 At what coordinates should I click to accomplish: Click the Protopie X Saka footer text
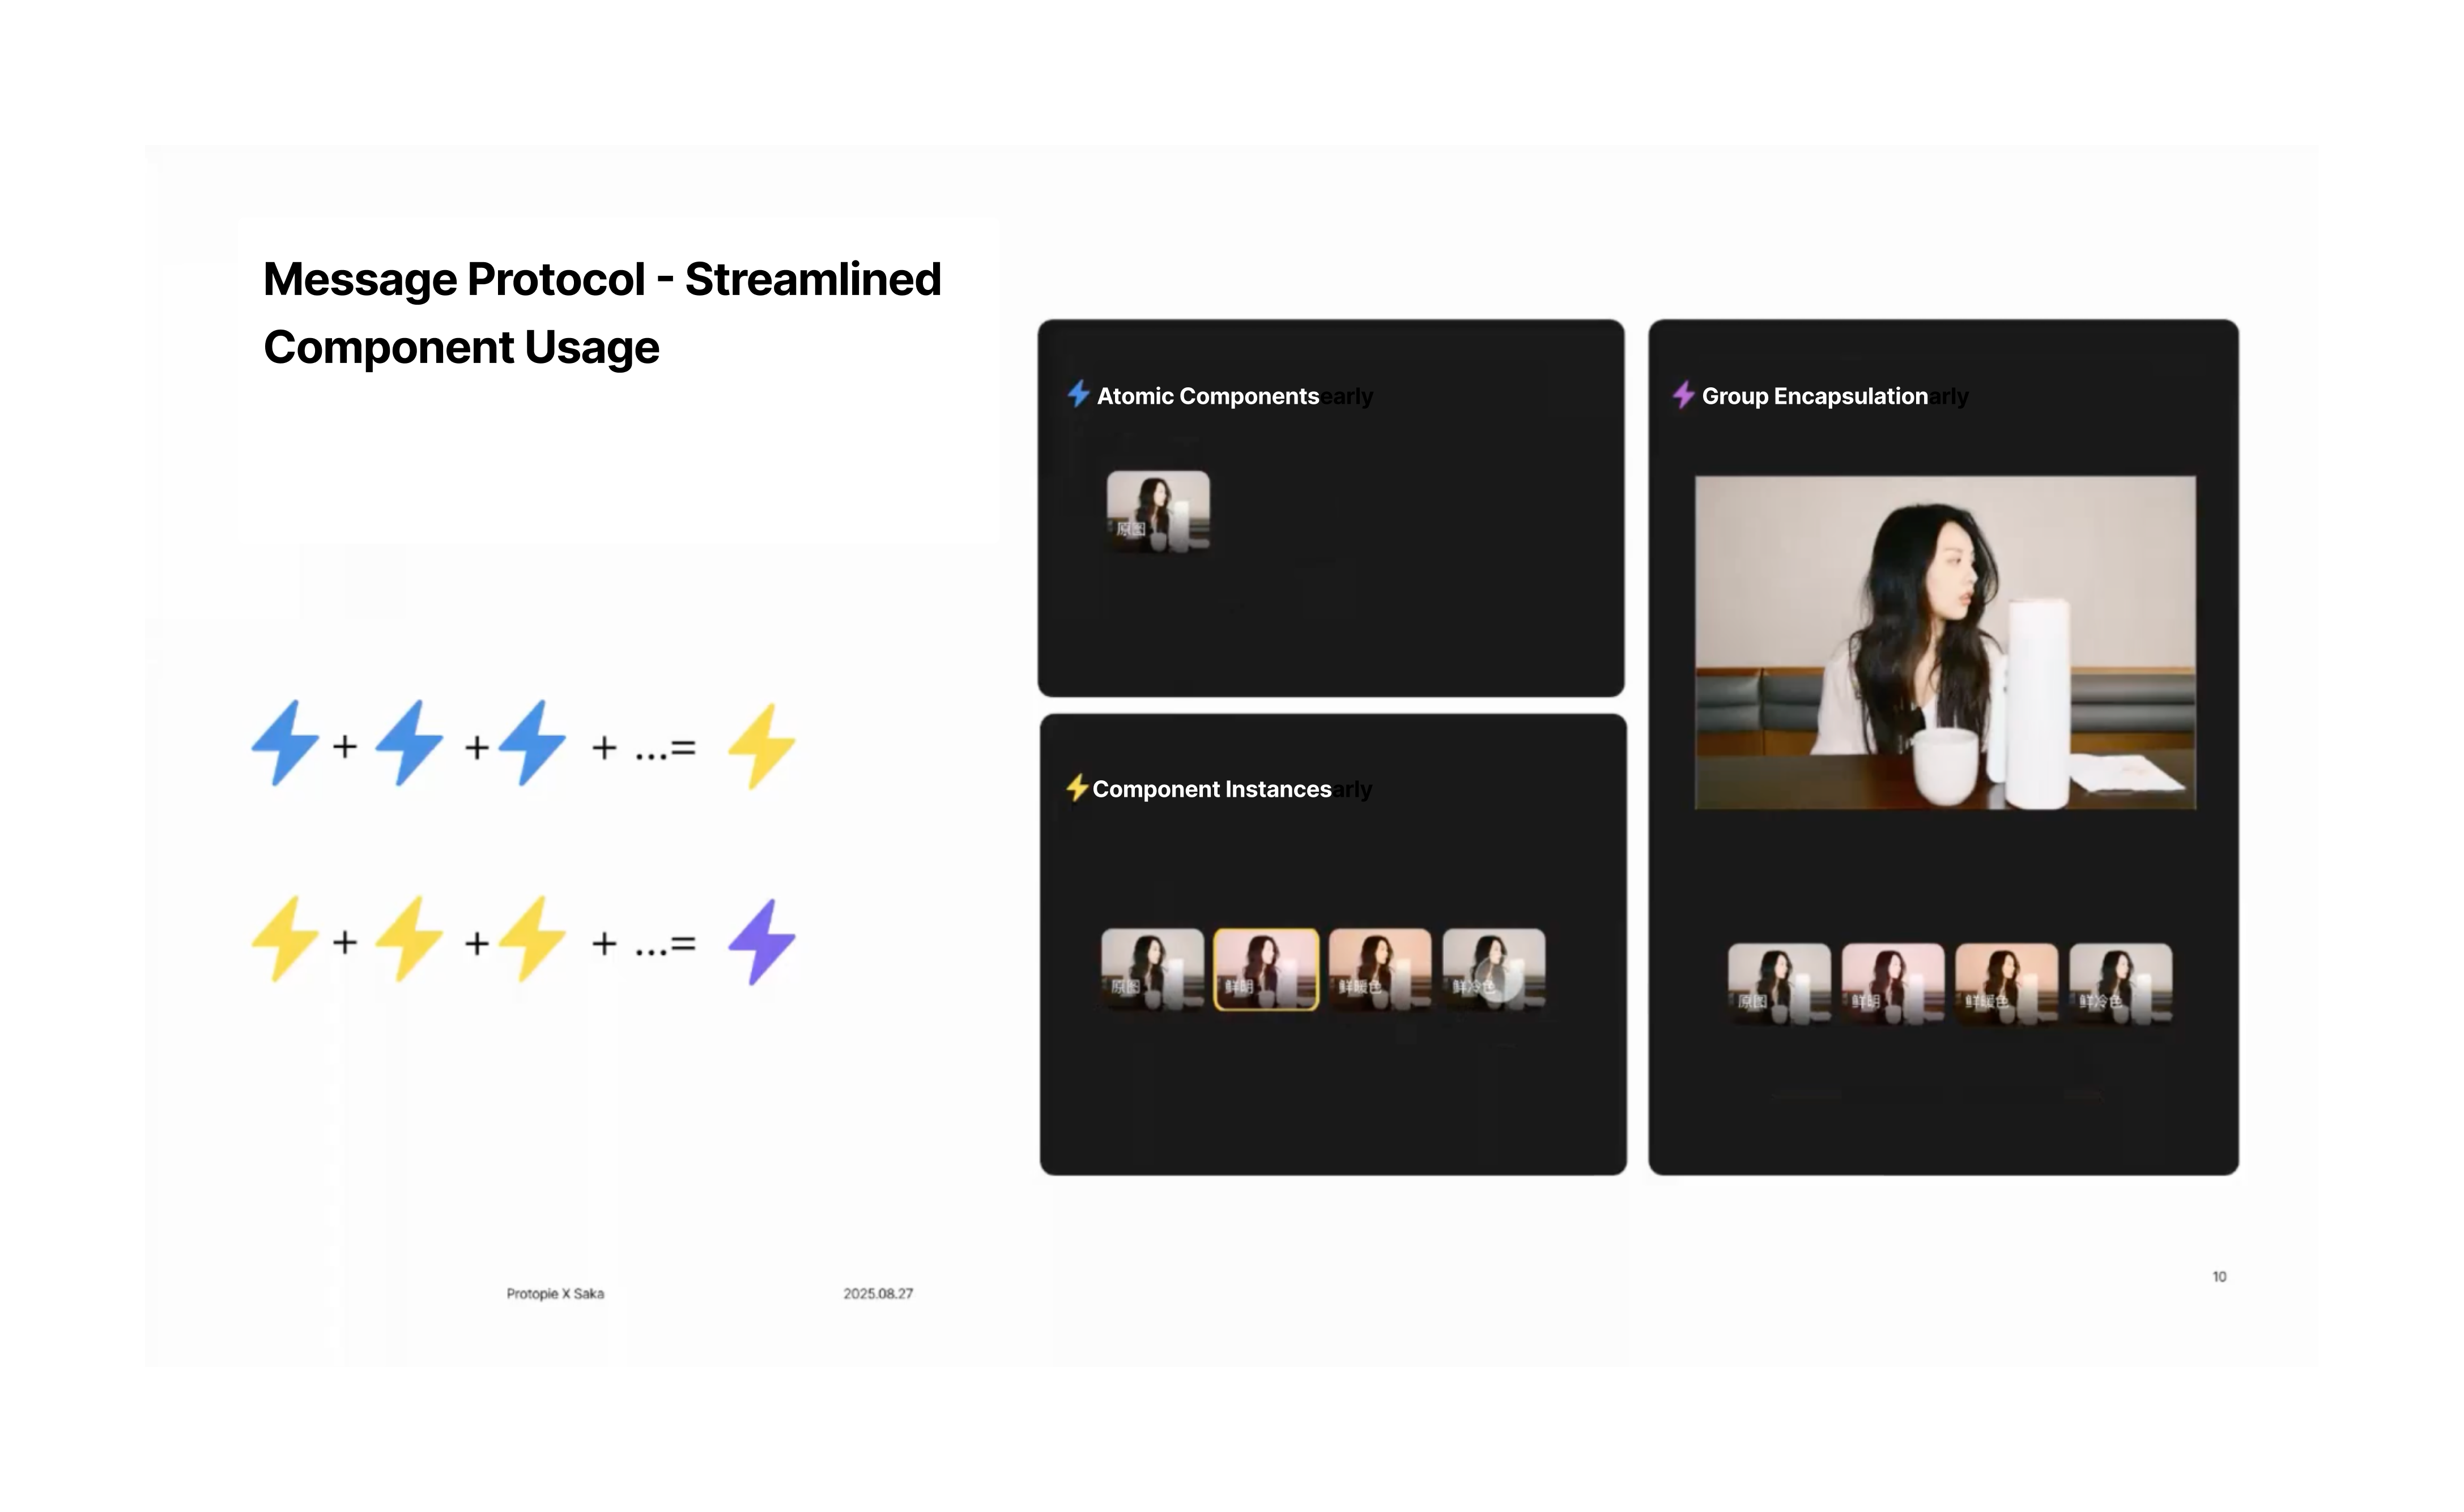pyautogui.click(x=555, y=1293)
